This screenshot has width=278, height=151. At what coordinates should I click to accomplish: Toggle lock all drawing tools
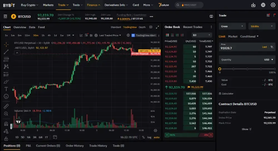6,138
